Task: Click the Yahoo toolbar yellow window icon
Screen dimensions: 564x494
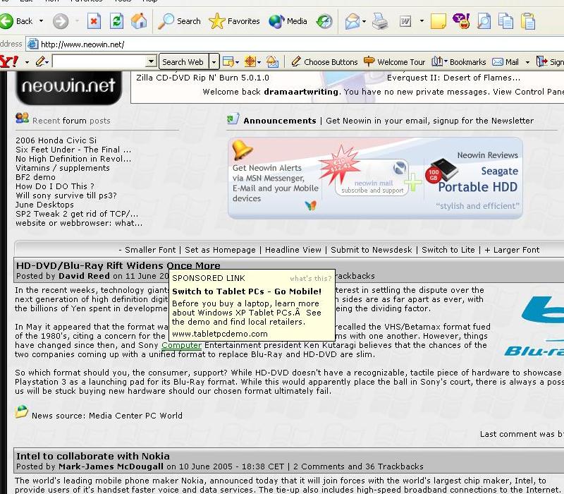Action: (x=228, y=62)
